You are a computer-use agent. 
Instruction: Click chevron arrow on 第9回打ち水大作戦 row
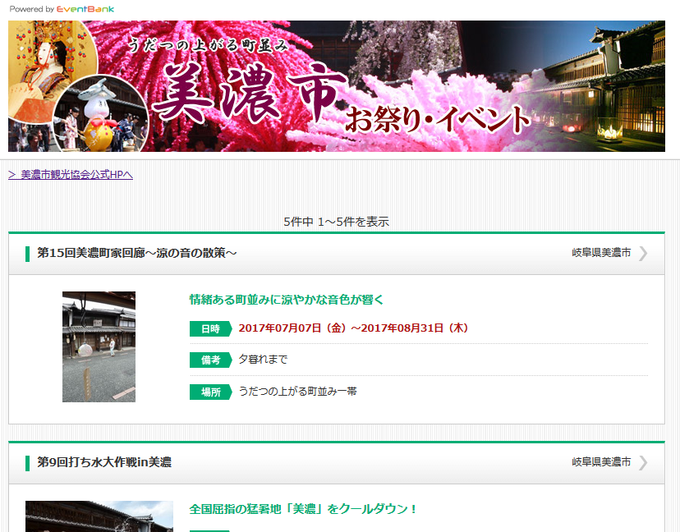point(643,463)
